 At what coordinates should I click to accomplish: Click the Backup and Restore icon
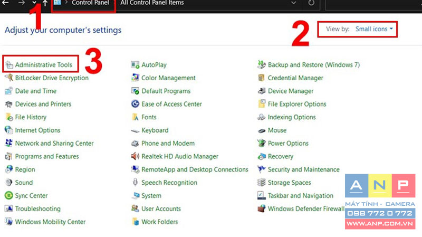[x=261, y=64]
